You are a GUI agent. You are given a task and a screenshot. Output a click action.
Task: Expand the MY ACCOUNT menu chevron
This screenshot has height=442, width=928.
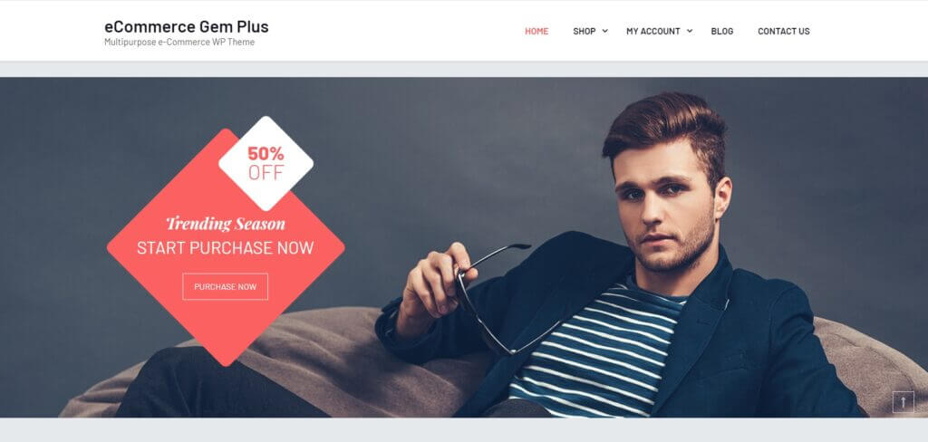pyautogui.click(x=690, y=32)
